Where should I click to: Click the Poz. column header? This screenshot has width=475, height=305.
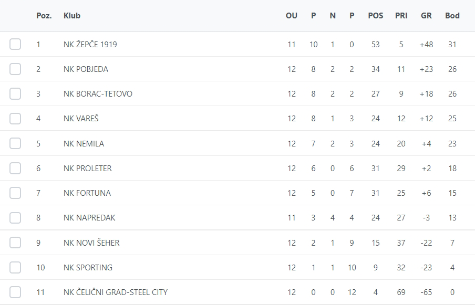tap(44, 16)
